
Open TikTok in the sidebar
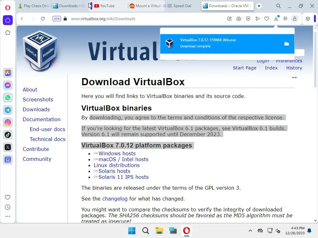pyautogui.click(x=8, y=135)
